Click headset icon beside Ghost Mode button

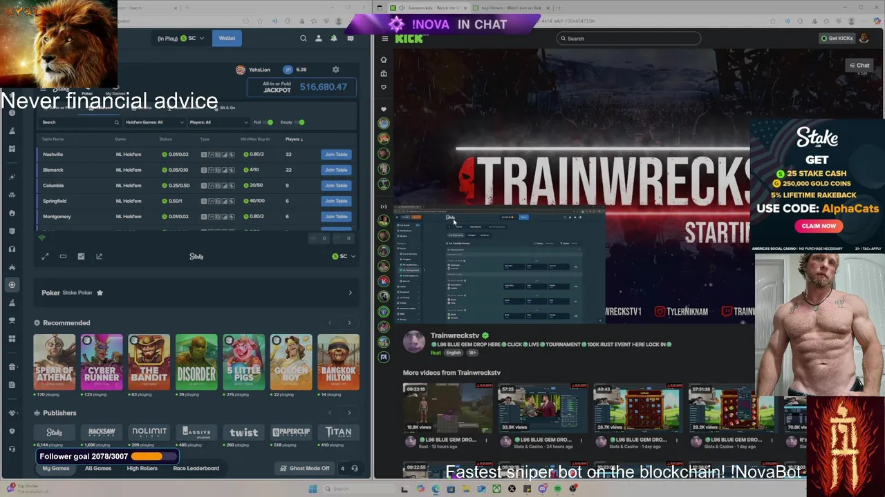355,469
